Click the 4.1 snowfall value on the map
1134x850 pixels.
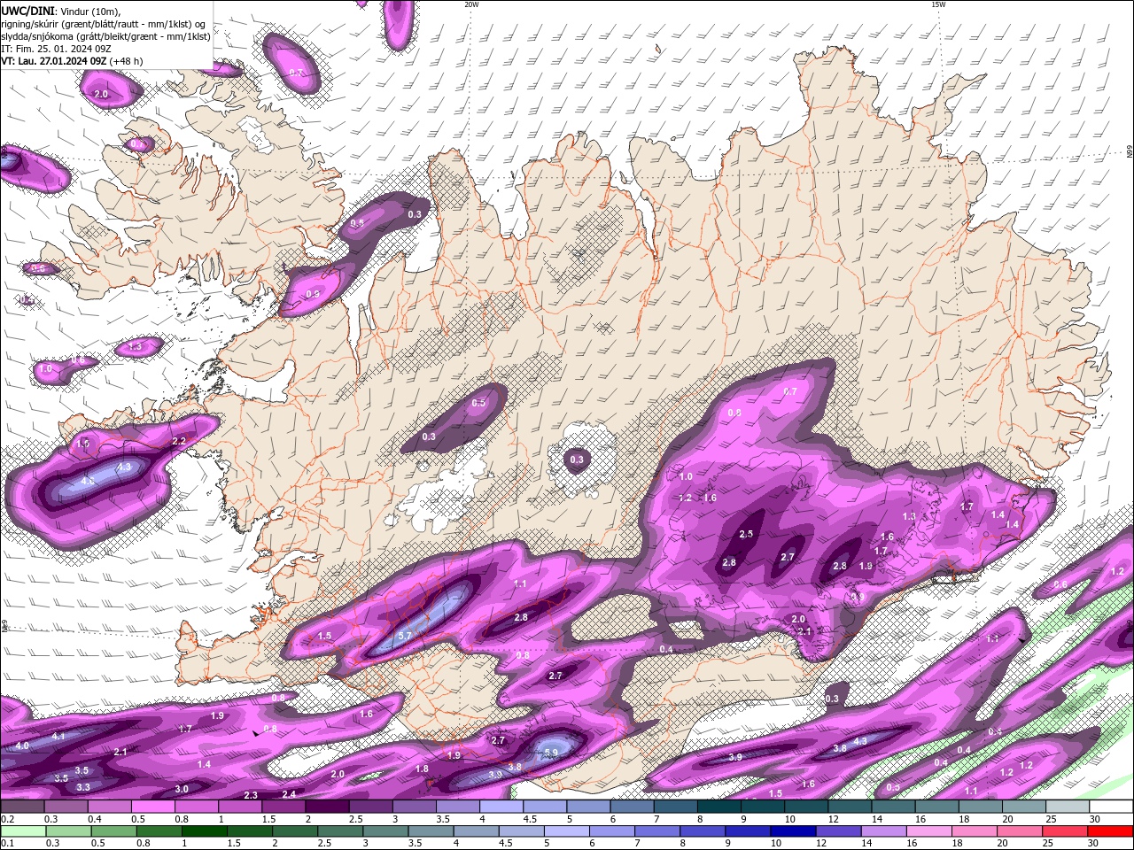(58, 736)
